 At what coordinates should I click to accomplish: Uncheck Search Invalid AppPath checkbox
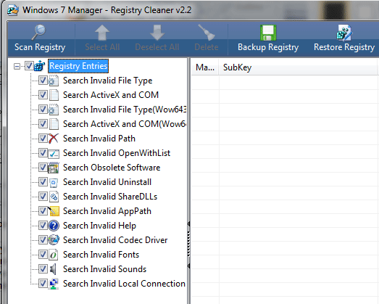43,211
